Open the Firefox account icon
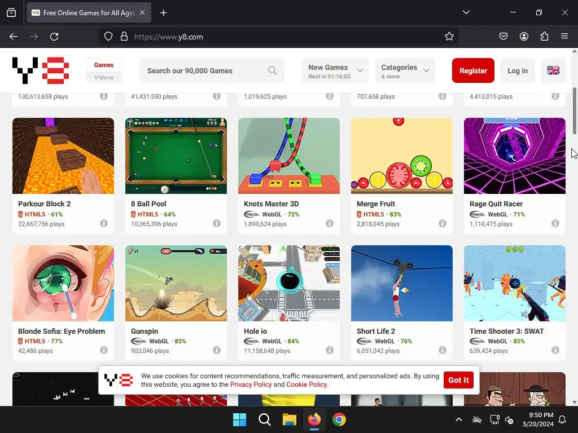Image resolution: width=578 pixels, height=433 pixels. [524, 37]
